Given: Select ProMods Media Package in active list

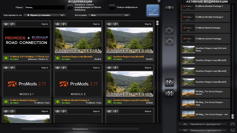Looking at the screenshot, I should click(205, 28).
